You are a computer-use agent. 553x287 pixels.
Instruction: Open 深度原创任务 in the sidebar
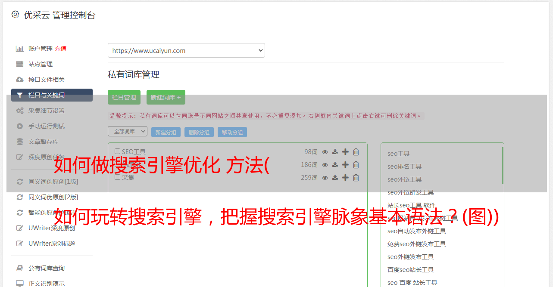47,157
